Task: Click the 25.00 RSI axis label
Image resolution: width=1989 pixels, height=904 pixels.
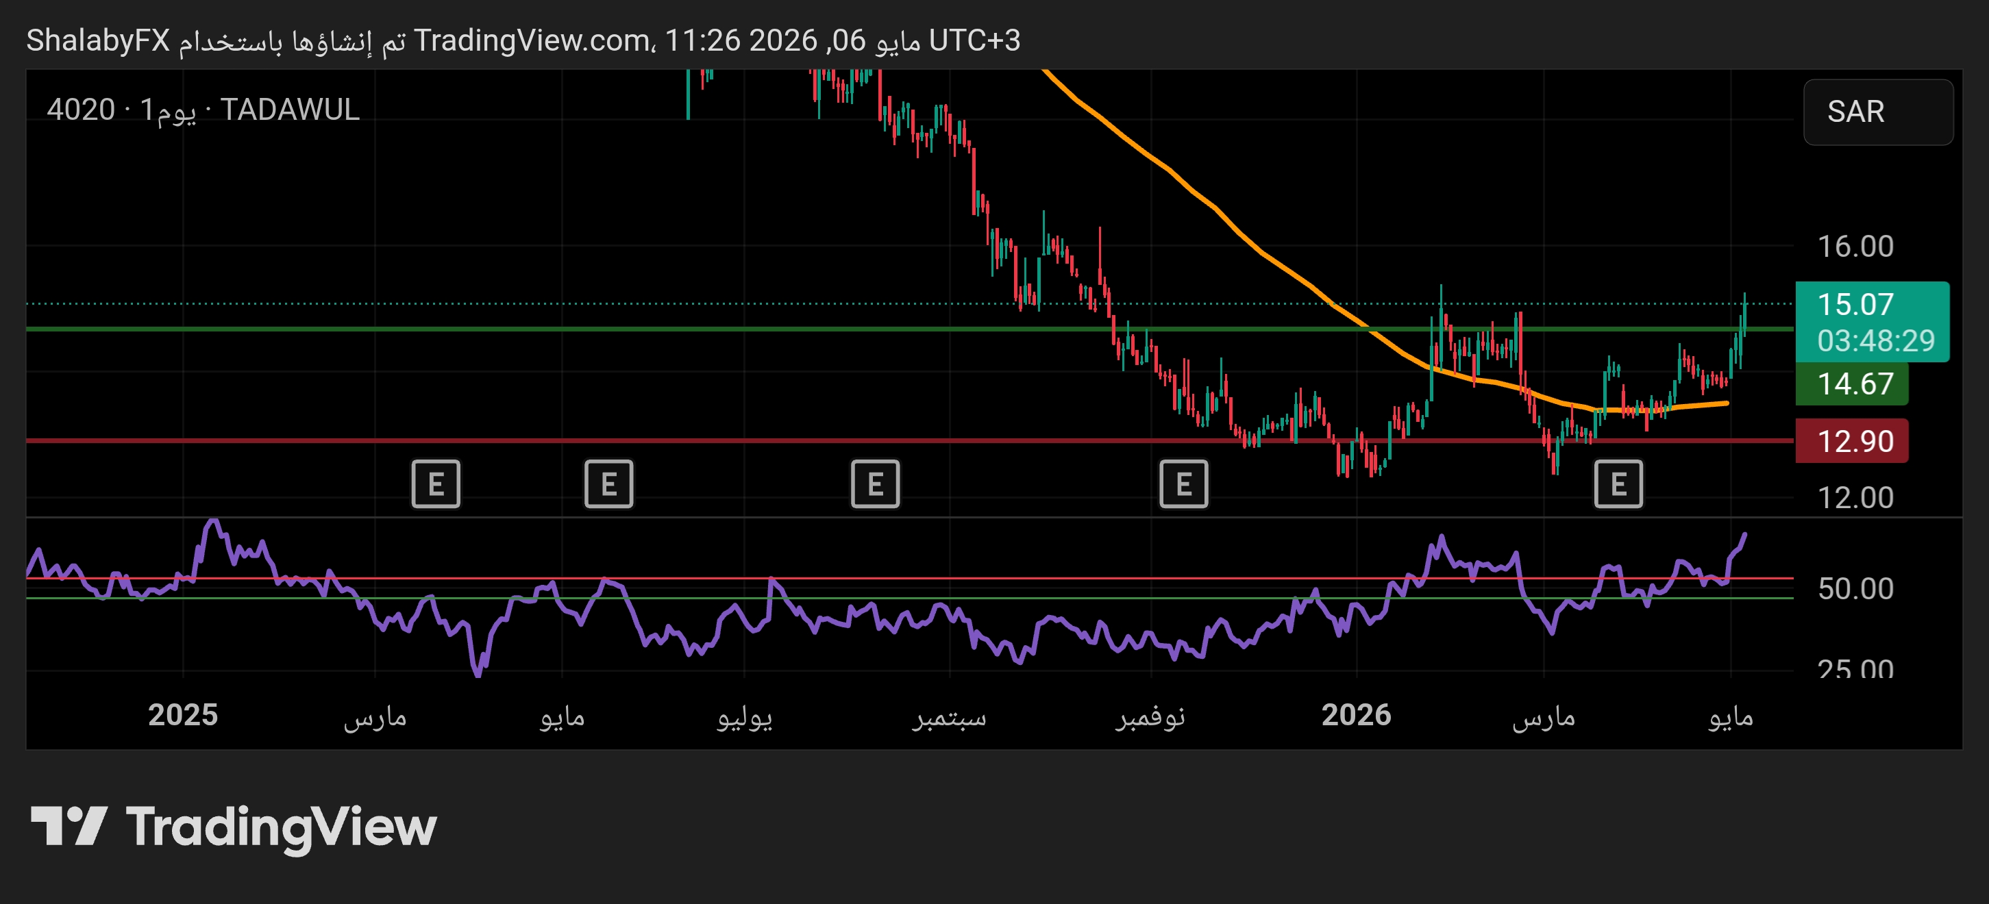Action: coord(1855,668)
